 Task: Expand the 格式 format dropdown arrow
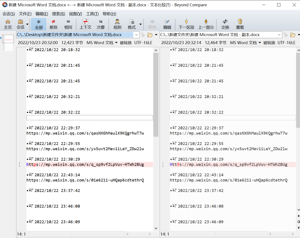point(141,24)
